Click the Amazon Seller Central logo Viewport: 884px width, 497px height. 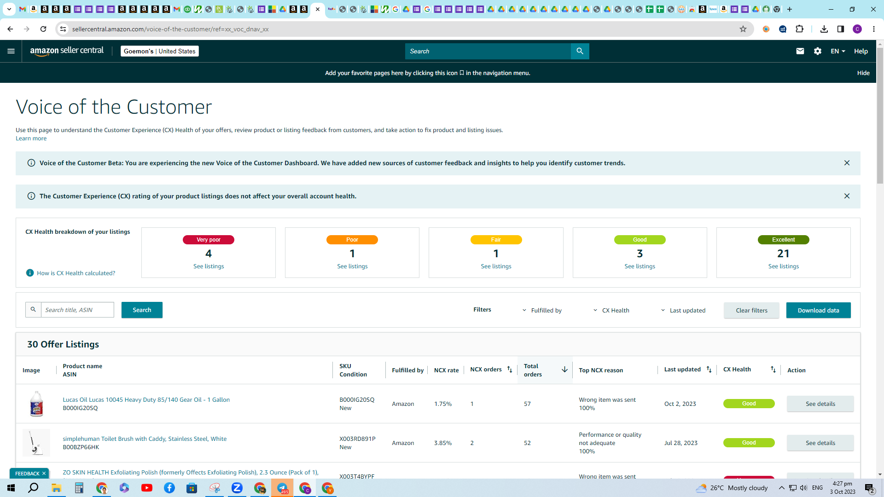pos(67,51)
